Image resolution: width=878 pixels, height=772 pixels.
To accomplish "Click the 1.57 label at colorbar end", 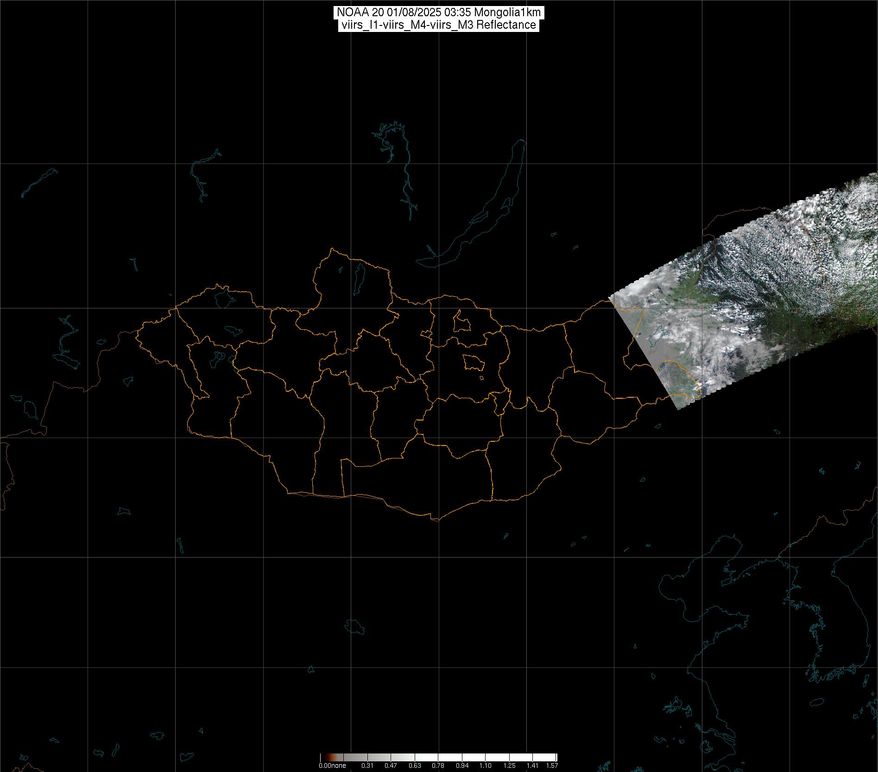I will [551, 766].
